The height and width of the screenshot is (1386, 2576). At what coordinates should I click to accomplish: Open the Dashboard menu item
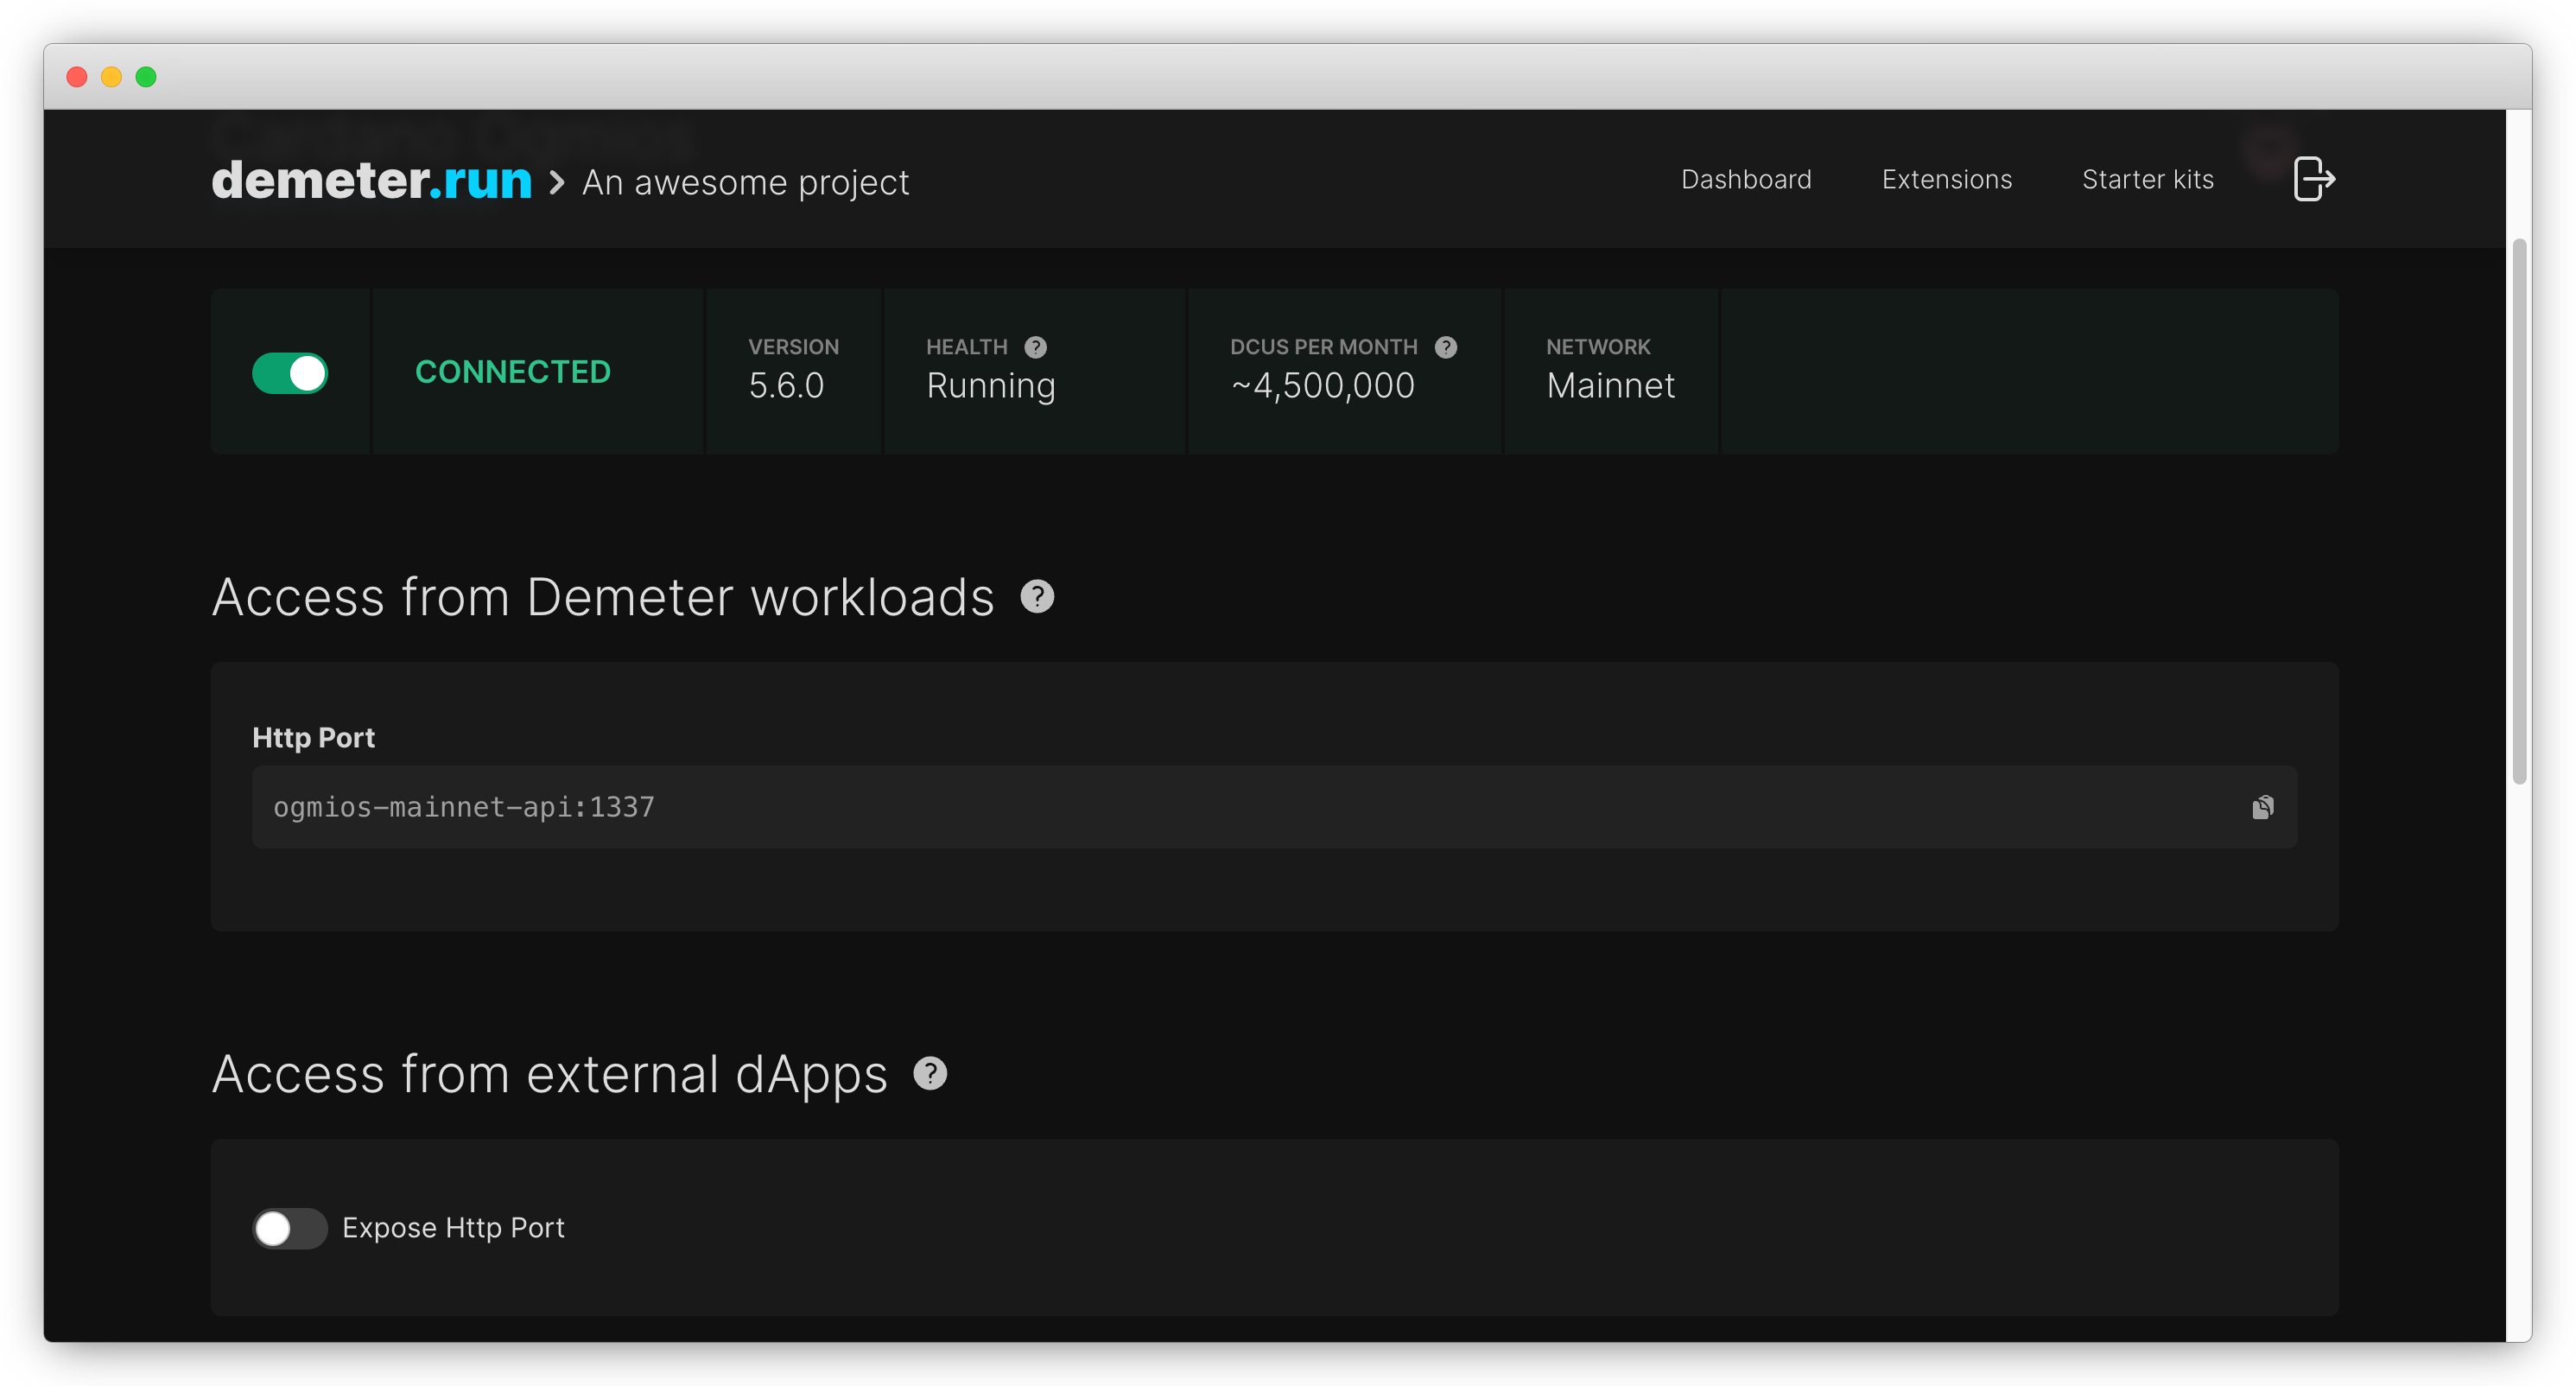[x=1746, y=179]
